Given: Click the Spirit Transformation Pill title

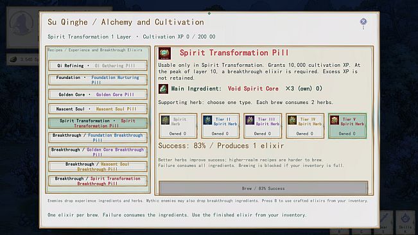Looking at the screenshot, I should 234,53.
